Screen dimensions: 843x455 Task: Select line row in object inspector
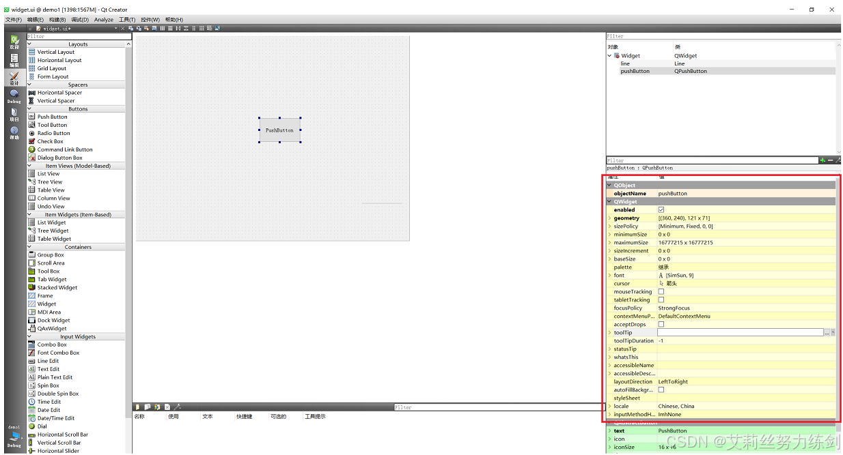[721, 63]
